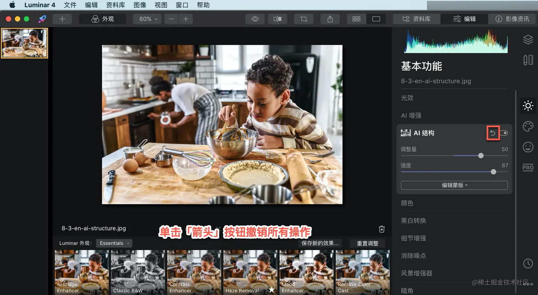Open the 图像 menu

(140, 5)
